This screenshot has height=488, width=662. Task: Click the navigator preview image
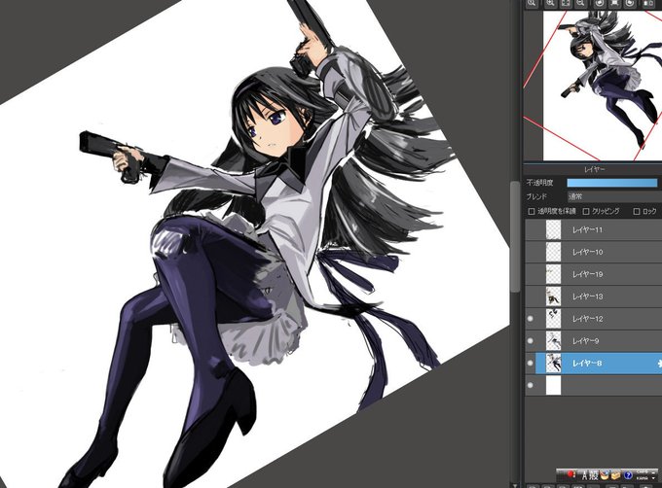point(603,86)
